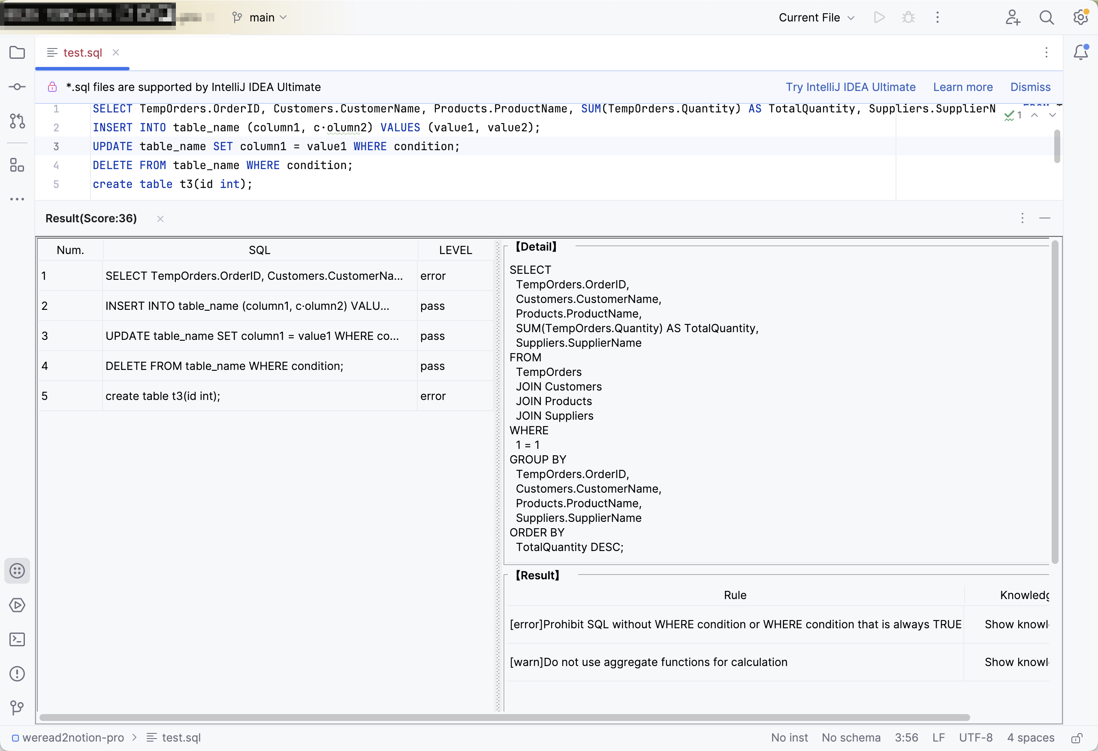Click line 4 DELETE FROM code

point(223,165)
